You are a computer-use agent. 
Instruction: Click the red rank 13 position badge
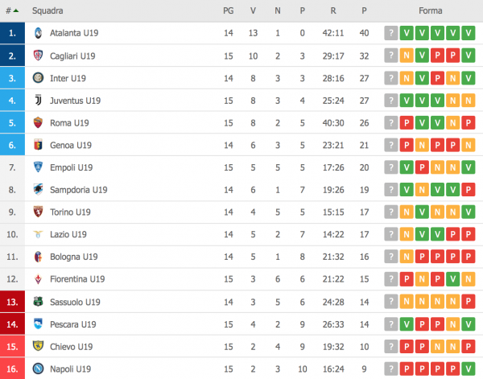pos(13,302)
